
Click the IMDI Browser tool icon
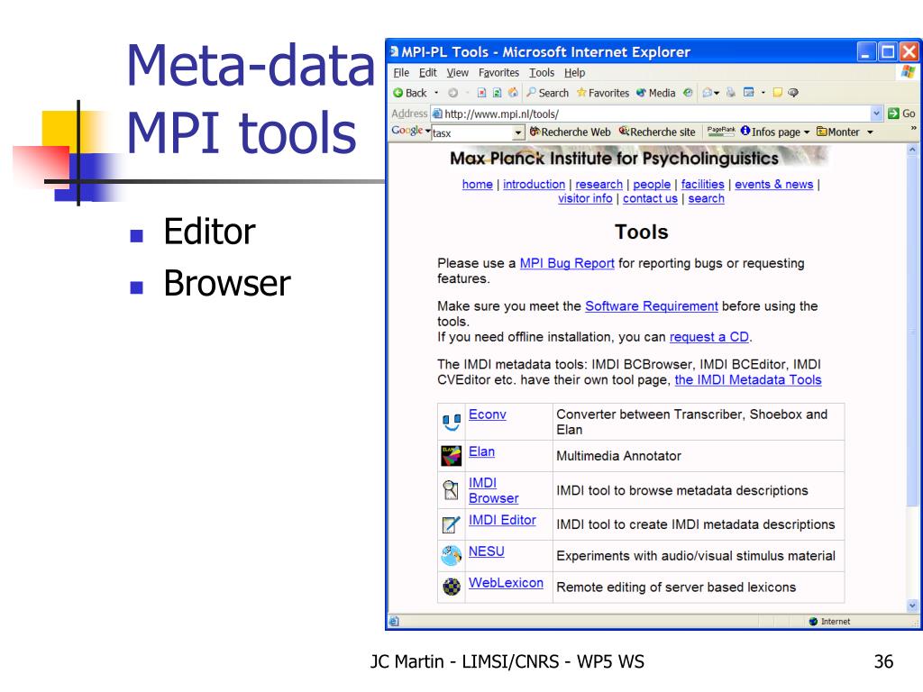point(451,490)
